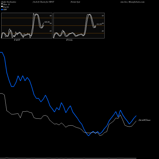This screenshot has width=159, height=159.
Task: Select the 'Slow D' legend label
Action: tap(6, 4)
